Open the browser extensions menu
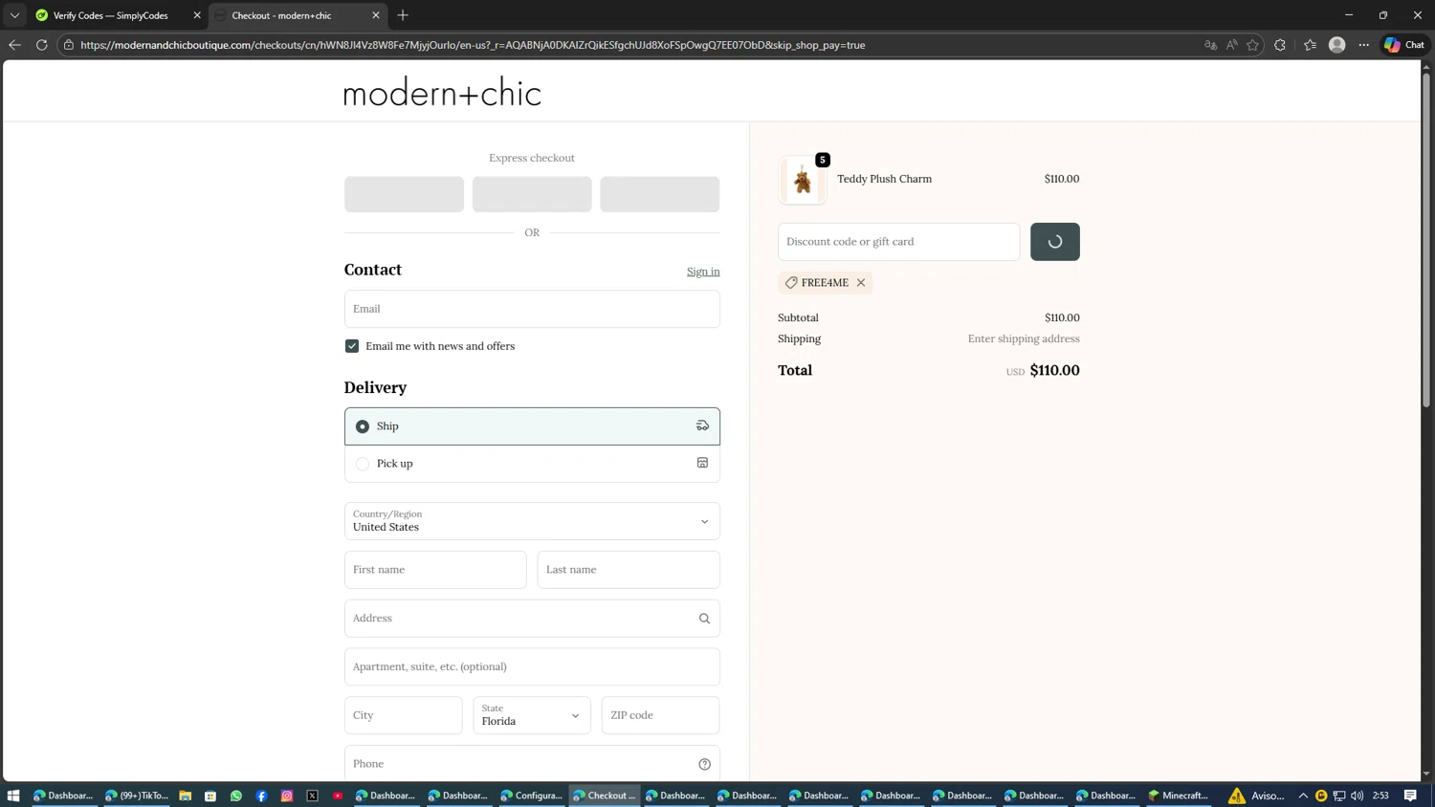Image resolution: width=1435 pixels, height=807 pixels. click(1280, 45)
